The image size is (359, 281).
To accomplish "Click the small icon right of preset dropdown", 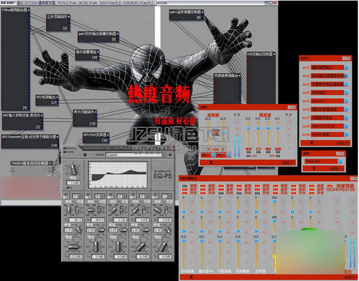I will tap(170, 155).
